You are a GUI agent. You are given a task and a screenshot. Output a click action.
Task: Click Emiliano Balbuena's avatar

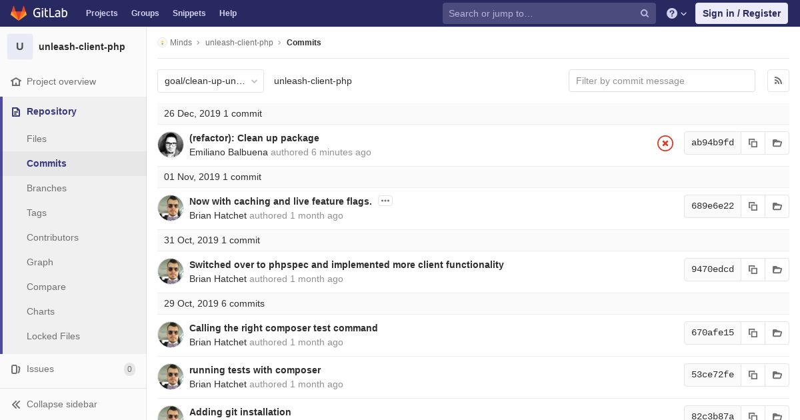(171, 145)
